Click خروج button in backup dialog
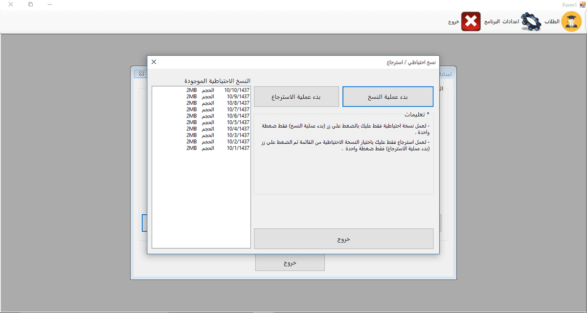This screenshot has height=313, width=587. pos(343,239)
